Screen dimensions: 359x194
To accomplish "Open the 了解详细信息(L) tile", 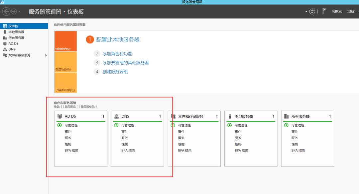I will tap(65, 83).
